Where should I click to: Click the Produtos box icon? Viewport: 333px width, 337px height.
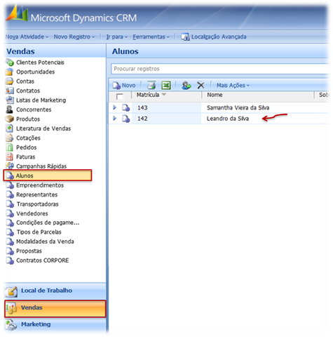coord(10,119)
